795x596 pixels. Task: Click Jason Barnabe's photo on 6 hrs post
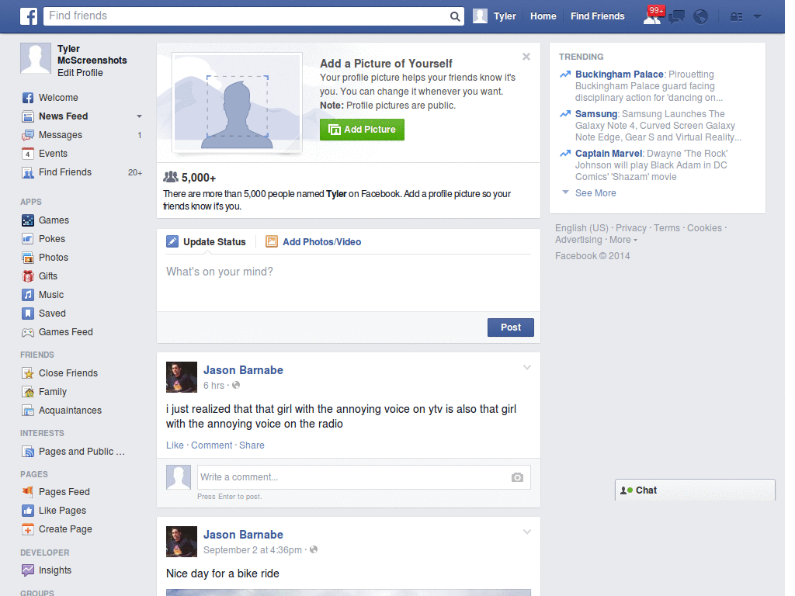(x=182, y=377)
